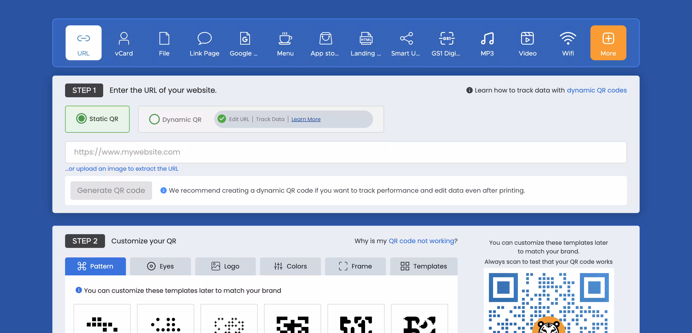This screenshot has width=692, height=333.
Task: Click the info icon beside Learn how to track
Action: [469, 90]
